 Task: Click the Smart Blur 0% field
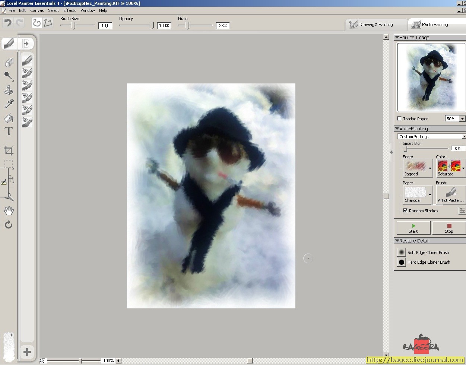(457, 148)
